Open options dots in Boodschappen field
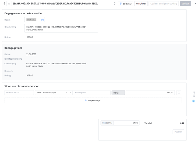This screenshot has width=196, height=143. [67, 93]
